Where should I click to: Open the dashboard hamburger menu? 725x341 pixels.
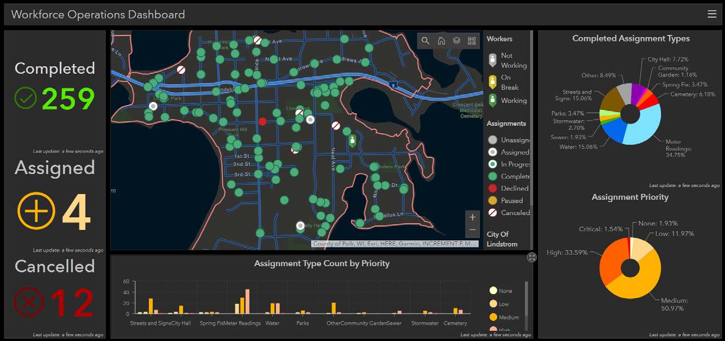(x=712, y=14)
